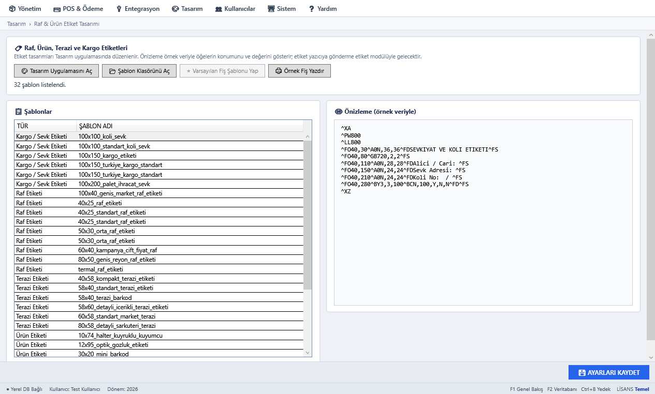Click the Tasarım palette icon in menu
The height and width of the screenshot is (394, 655).
tap(175, 9)
